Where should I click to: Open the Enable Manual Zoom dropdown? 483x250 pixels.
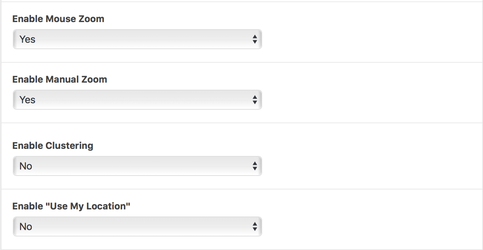(137, 100)
